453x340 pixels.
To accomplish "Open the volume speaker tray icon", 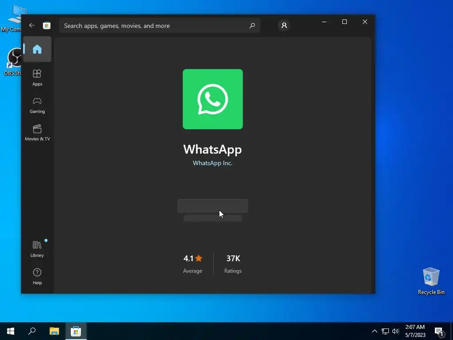I will point(395,331).
